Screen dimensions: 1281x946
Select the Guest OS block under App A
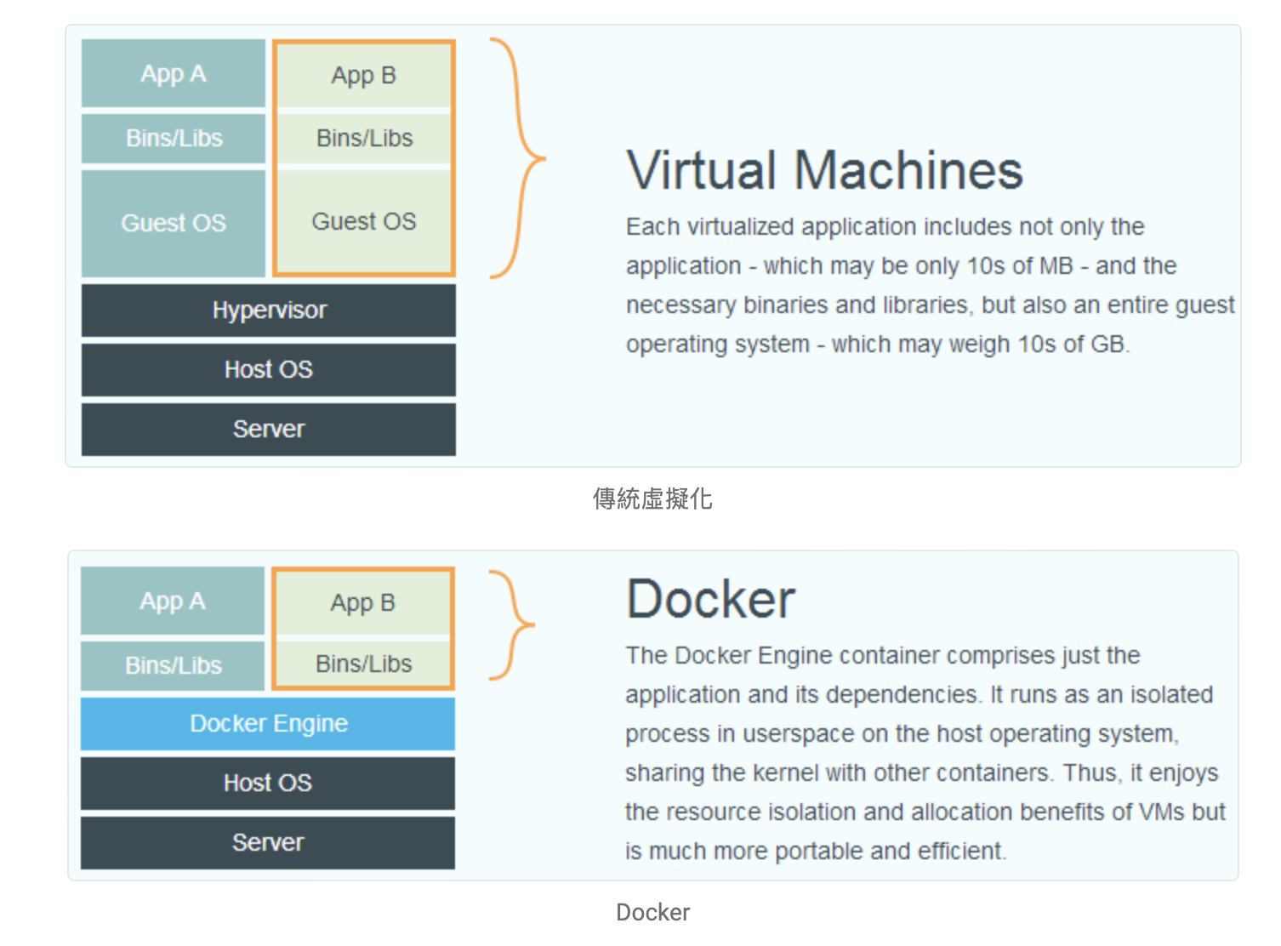coord(174,223)
